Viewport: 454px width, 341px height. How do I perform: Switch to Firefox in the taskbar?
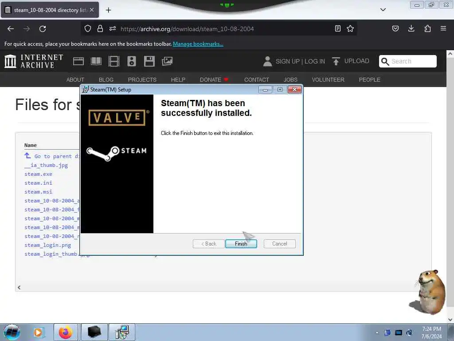point(66,332)
